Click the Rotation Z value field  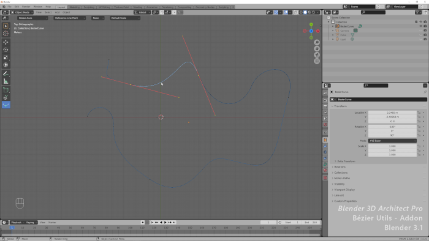click(392, 135)
